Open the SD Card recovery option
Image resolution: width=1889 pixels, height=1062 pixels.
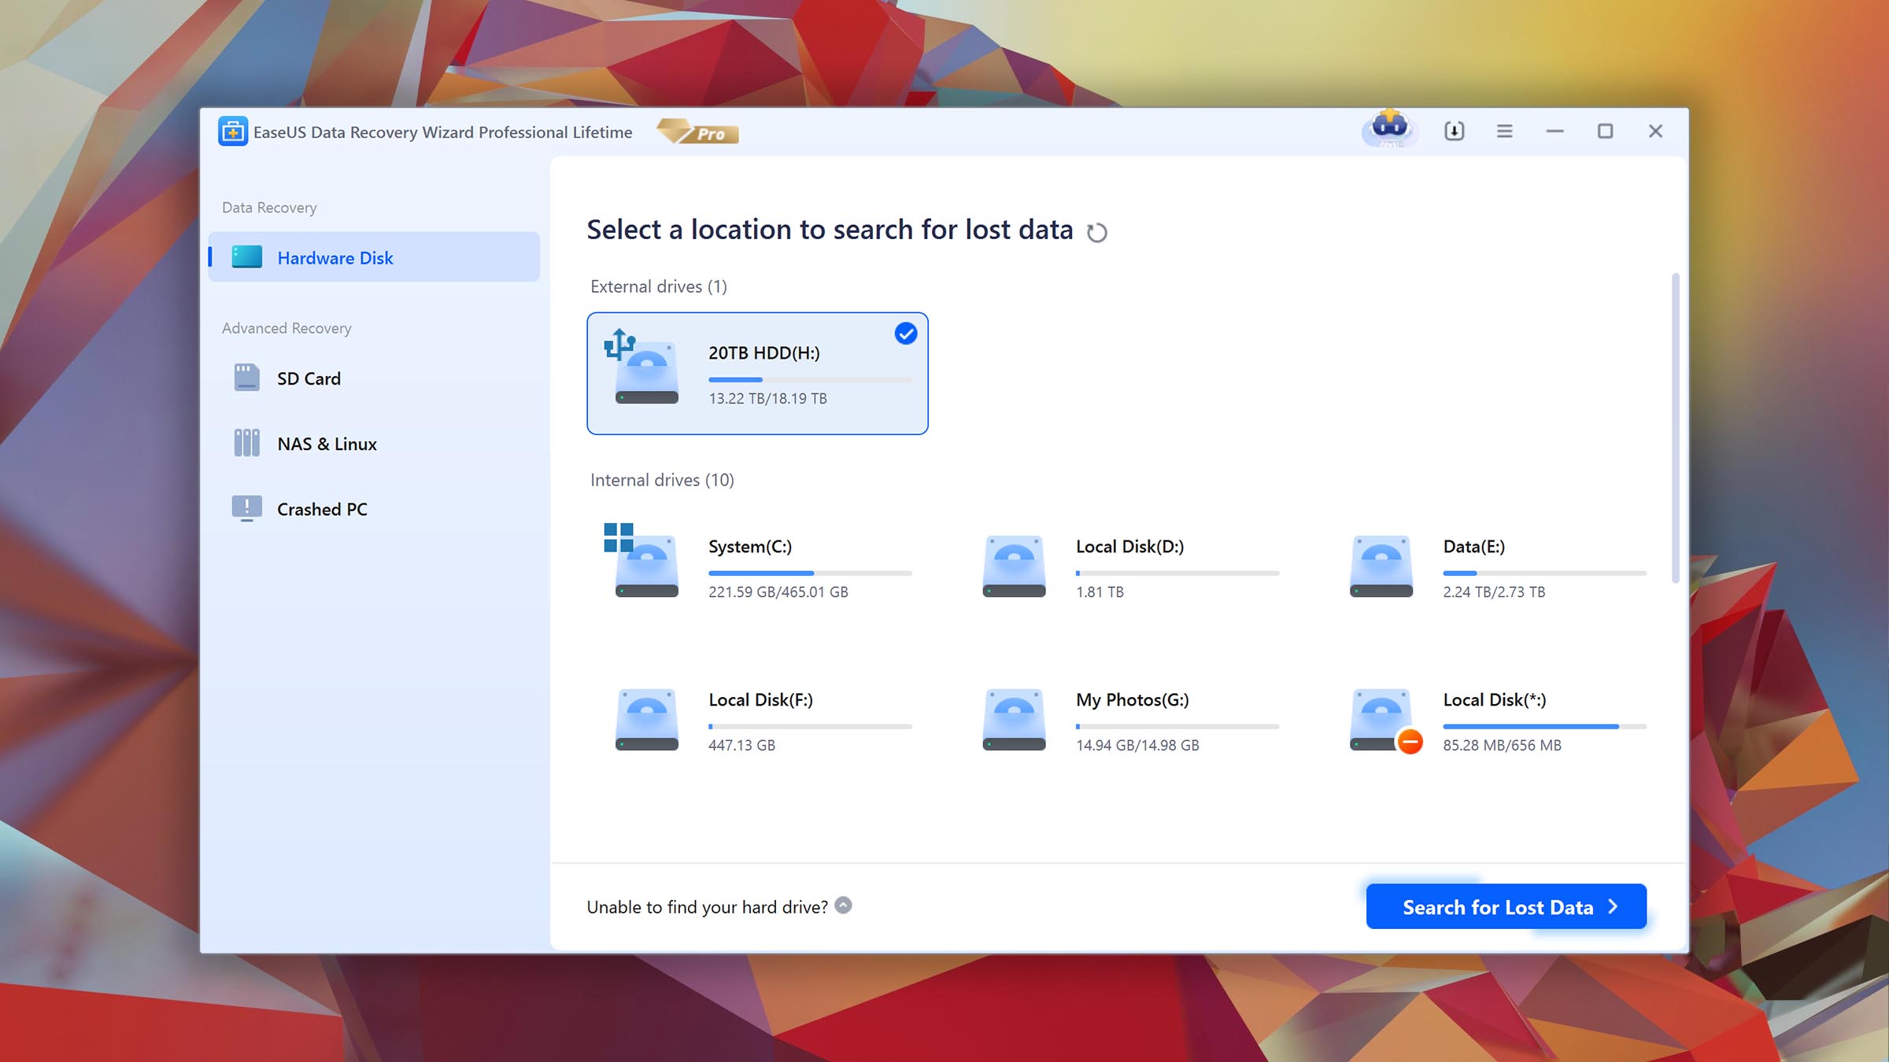308,378
